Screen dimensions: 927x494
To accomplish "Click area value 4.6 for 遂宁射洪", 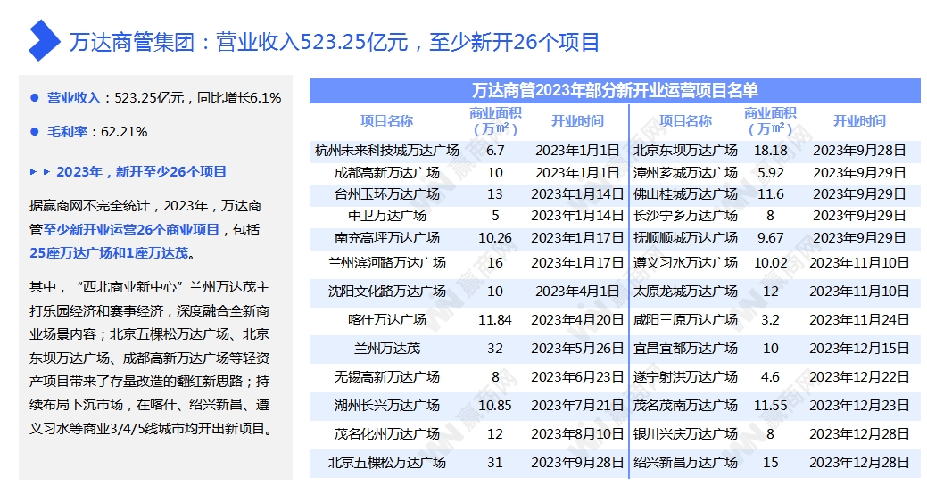I will click(770, 377).
